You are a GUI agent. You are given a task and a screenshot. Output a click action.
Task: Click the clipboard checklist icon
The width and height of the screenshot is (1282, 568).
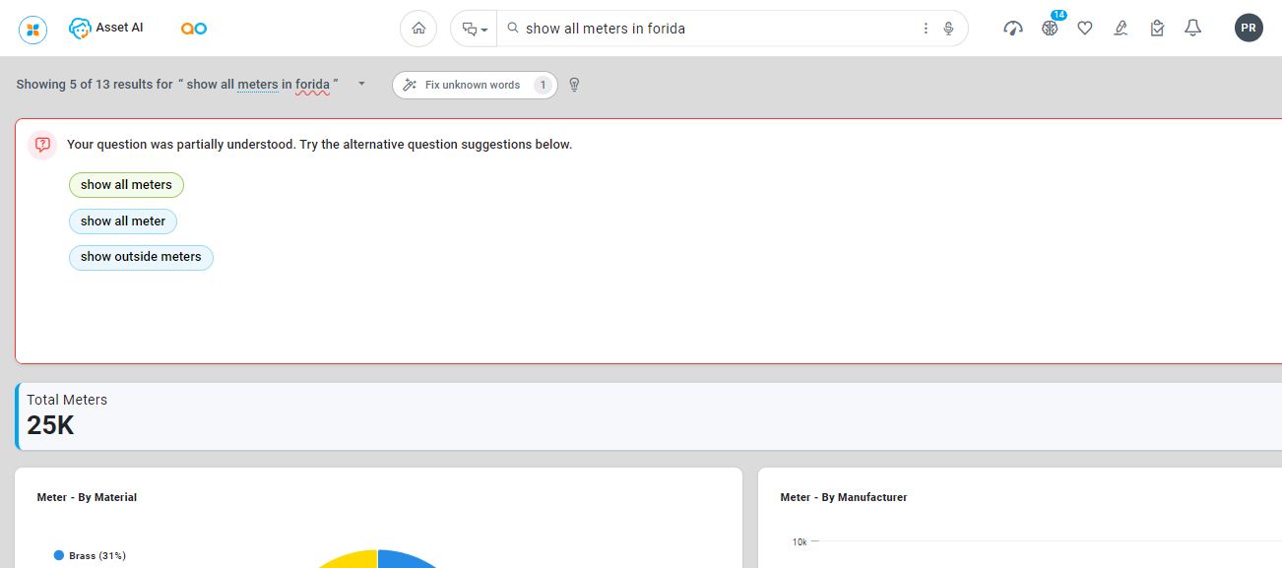point(1157,29)
